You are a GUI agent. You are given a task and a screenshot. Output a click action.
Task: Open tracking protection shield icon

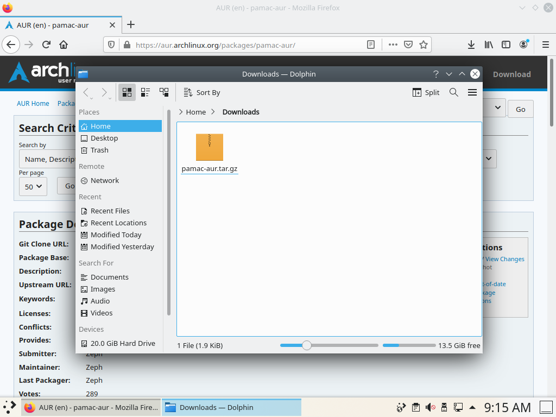(x=111, y=45)
